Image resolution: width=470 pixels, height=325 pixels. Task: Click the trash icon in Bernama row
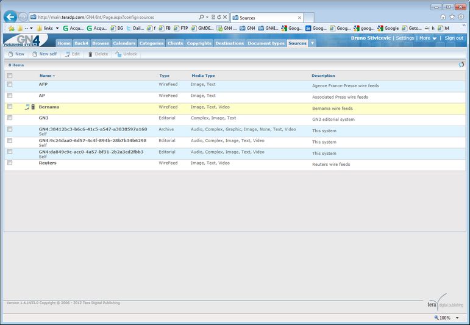tap(33, 107)
